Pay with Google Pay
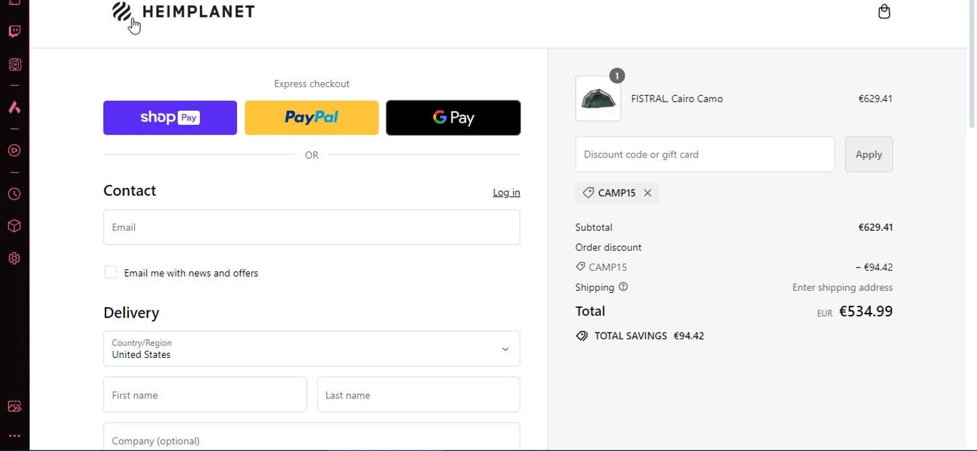977x451 pixels. 453,118
